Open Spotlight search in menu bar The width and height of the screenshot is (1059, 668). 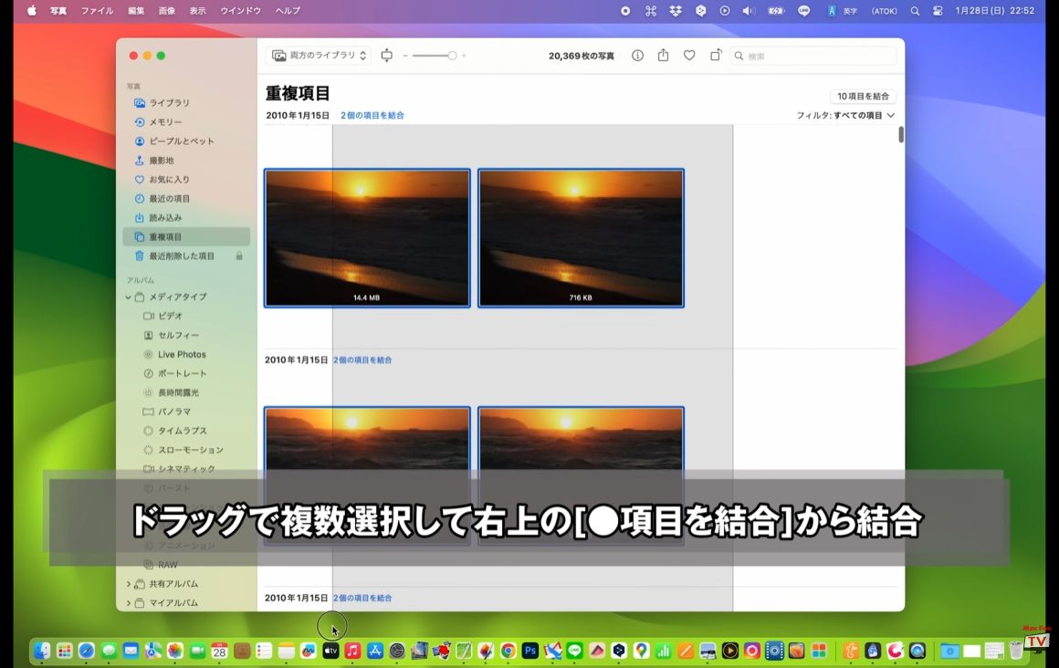915,11
